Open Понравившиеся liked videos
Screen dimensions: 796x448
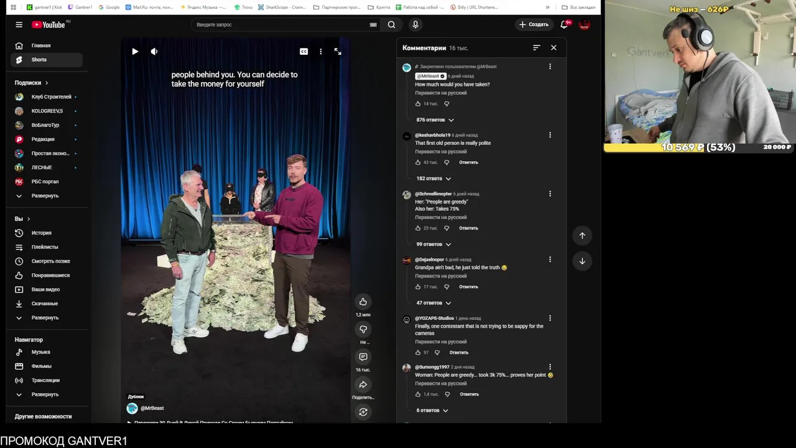click(x=48, y=275)
